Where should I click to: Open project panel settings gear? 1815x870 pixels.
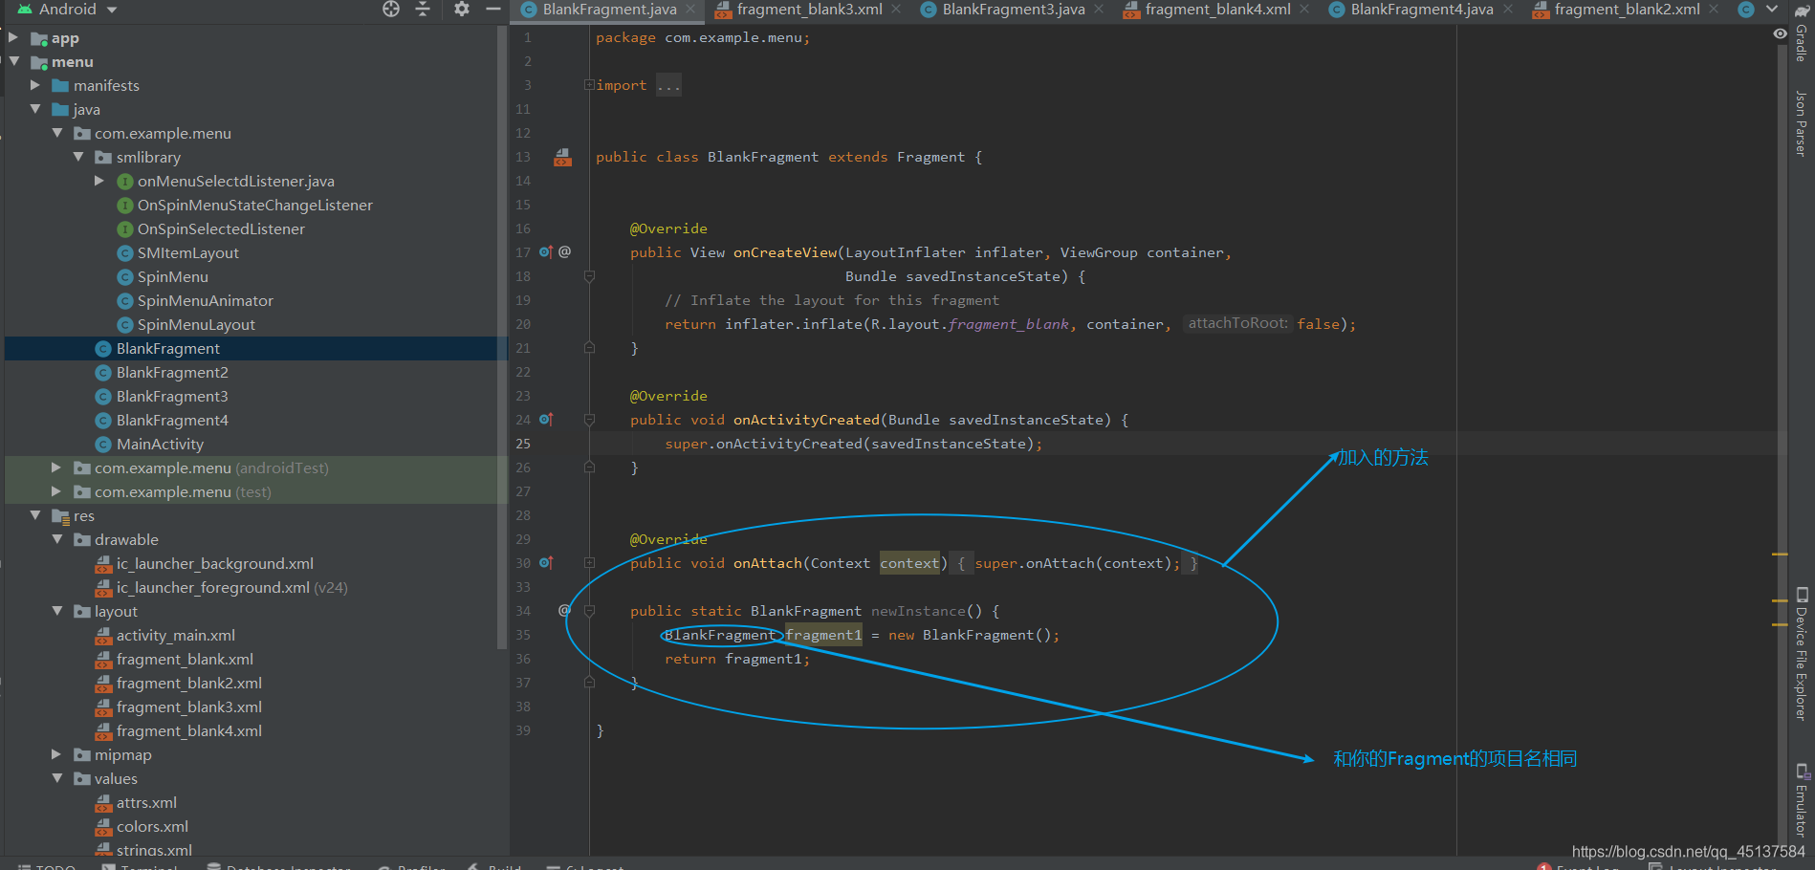coord(462,10)
